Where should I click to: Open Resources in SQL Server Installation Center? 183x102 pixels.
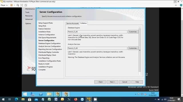click(x=29, y=16)
